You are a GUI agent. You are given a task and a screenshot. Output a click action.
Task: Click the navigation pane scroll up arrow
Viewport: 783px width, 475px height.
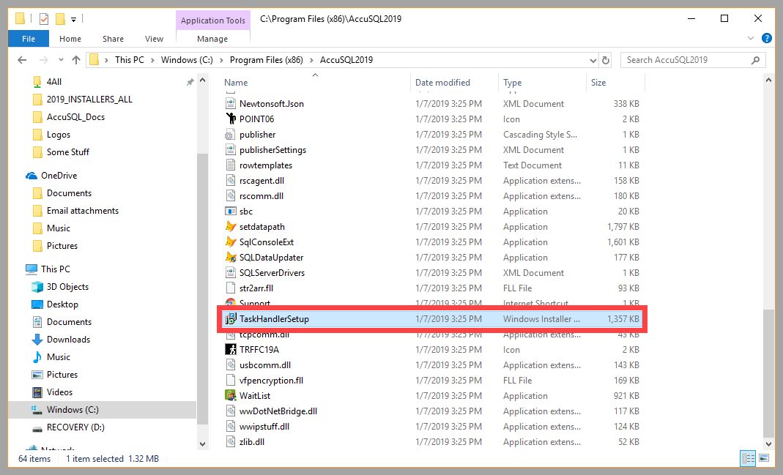[202, 80]
